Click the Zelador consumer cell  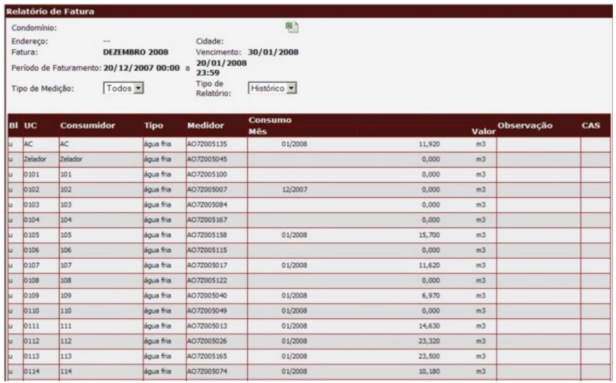(x=70, y=159)
